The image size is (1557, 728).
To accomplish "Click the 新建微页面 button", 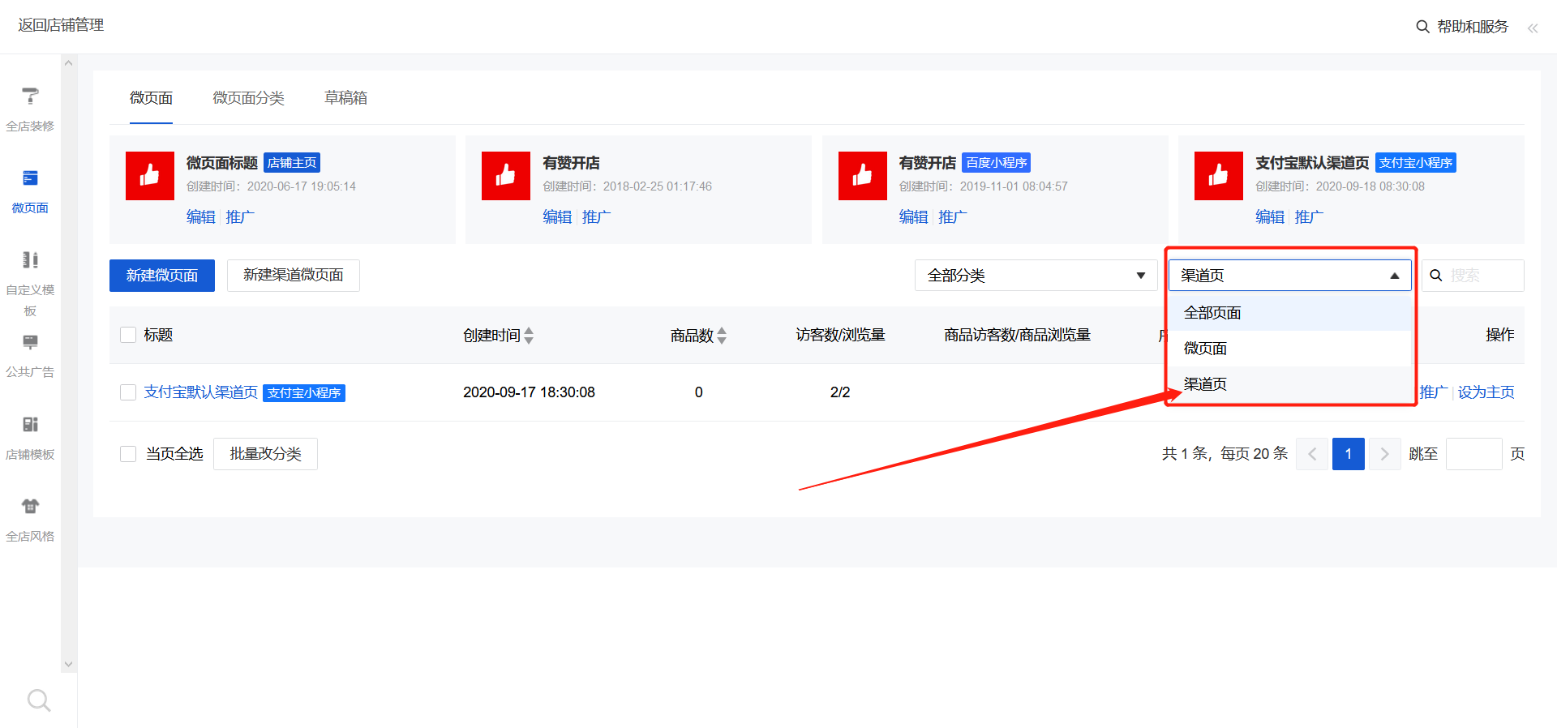I will pos(162,276).
